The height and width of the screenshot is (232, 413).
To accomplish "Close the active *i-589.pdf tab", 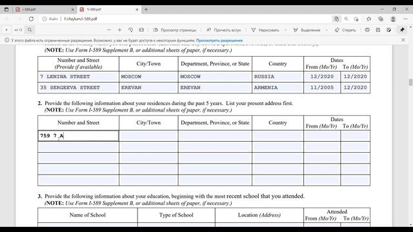I will tap(137, 10).
